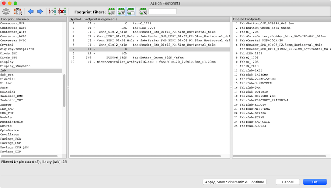Pick fab:LED_1206 footprint in filtered list

pos(281,53)
